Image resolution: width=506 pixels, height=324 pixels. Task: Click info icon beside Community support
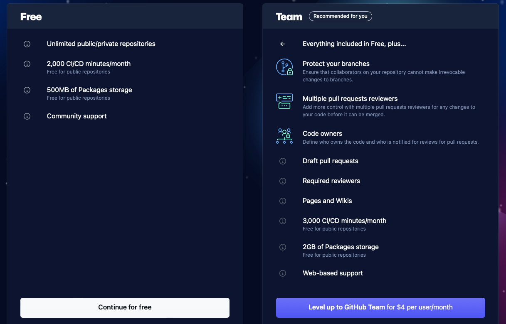27,116
